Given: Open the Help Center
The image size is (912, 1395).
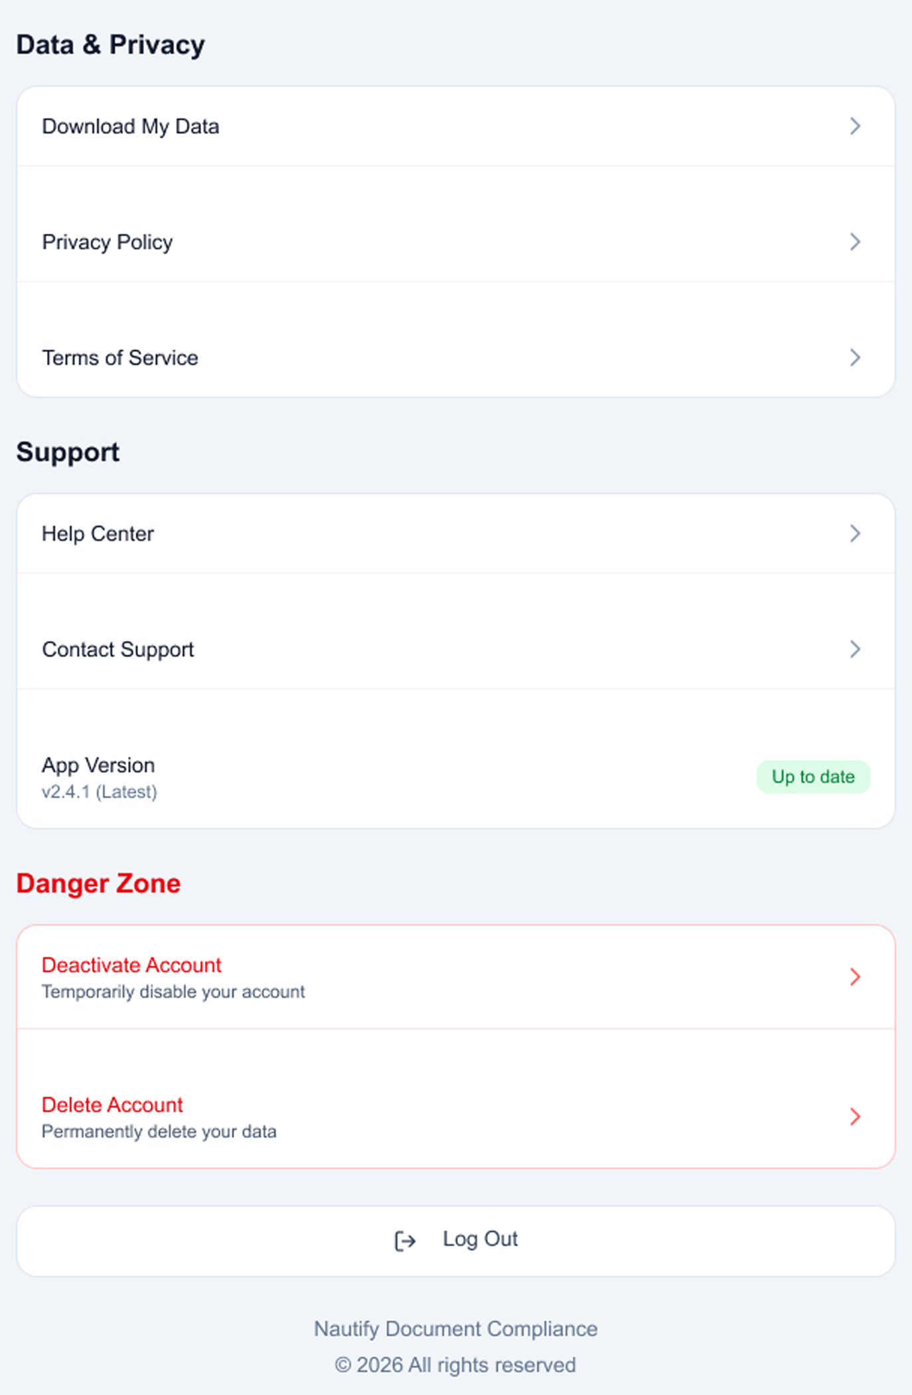Looking at the screenshot, I should click(98, 533).
